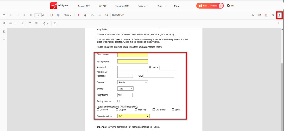Viewport: 284px width, 131px height.
Task: Zoom out with the minus icon
Action: [x=52, y=15]
